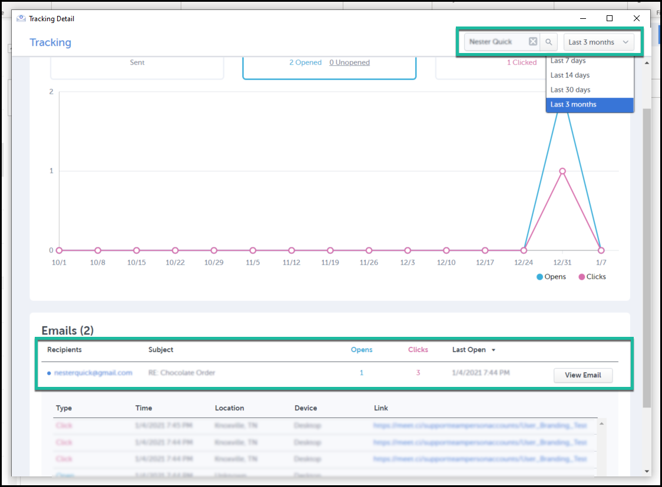Click the Time column header in events table

144,408
